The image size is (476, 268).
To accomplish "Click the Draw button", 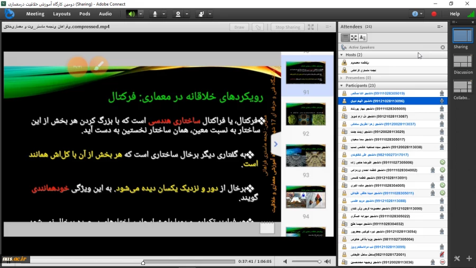I will 239,27.
